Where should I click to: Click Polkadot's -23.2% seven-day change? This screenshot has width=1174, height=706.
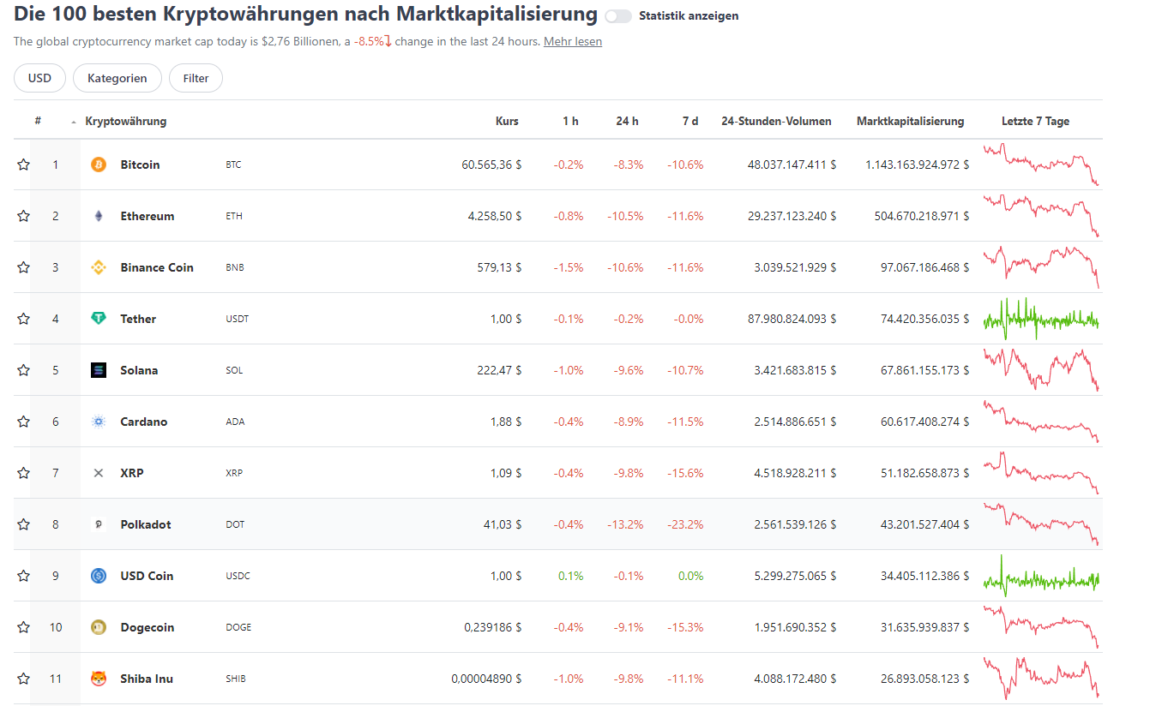[x=685, y=524]
